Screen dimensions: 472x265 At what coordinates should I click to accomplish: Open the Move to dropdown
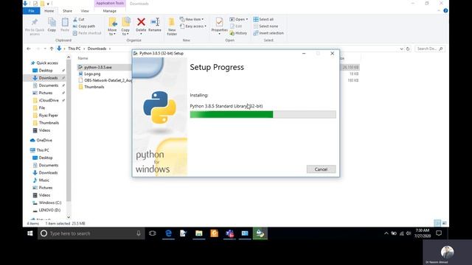112,26
